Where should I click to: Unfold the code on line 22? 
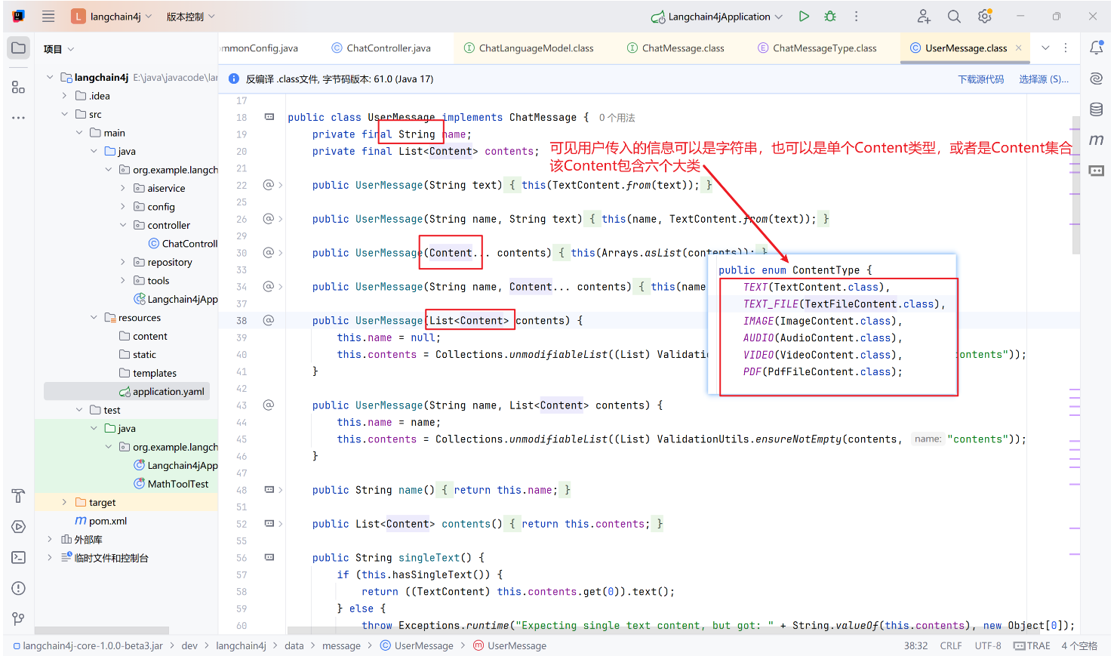coord(281,185)
